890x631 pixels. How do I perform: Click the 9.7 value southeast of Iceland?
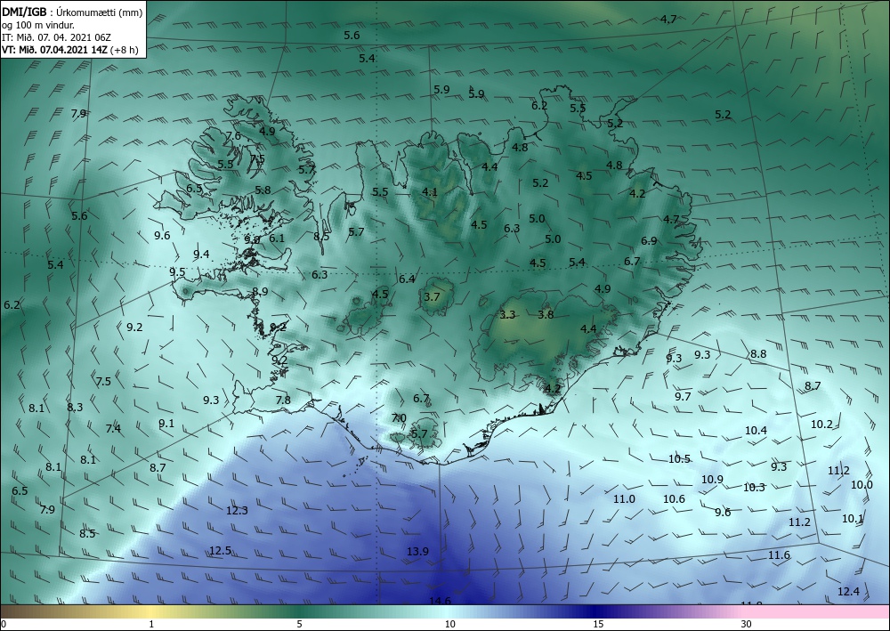(683, 396)
